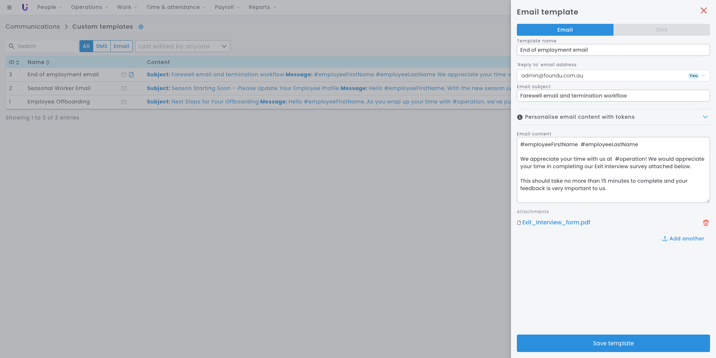Screen dimensions: 716x358
Task: Open Last edited by anyone dropdown
Action: [183, 46]
